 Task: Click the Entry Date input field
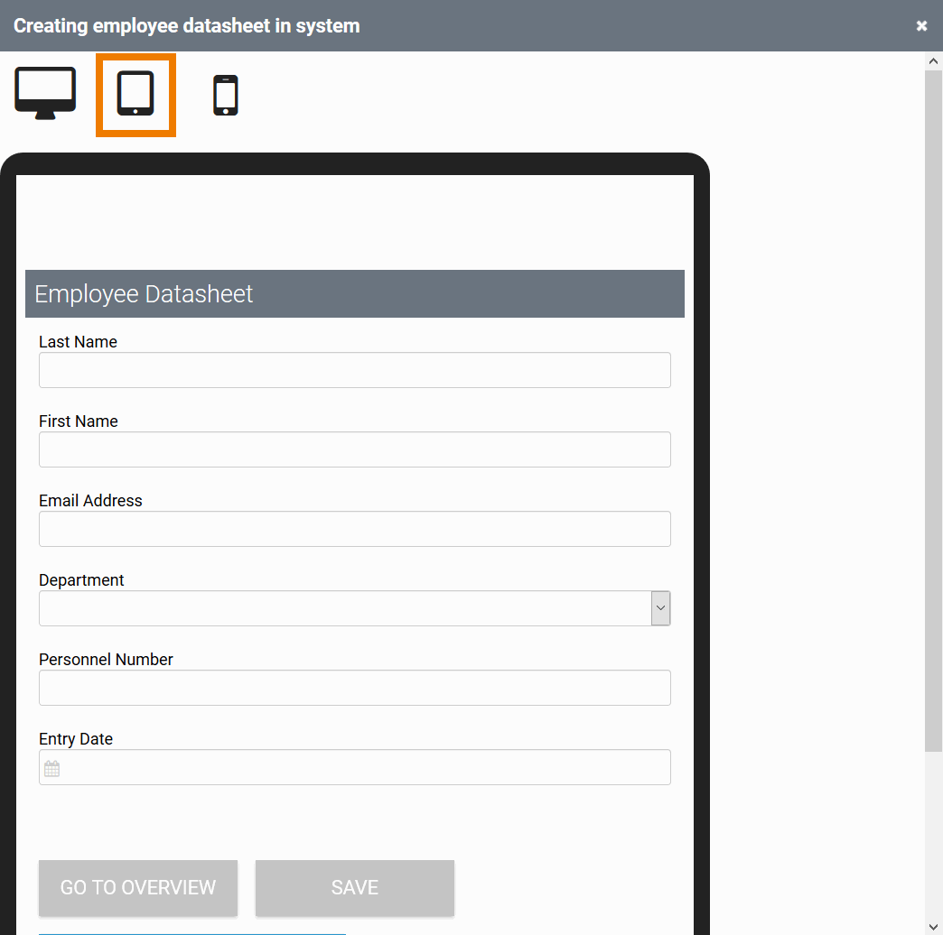click(x=355, y=767)
